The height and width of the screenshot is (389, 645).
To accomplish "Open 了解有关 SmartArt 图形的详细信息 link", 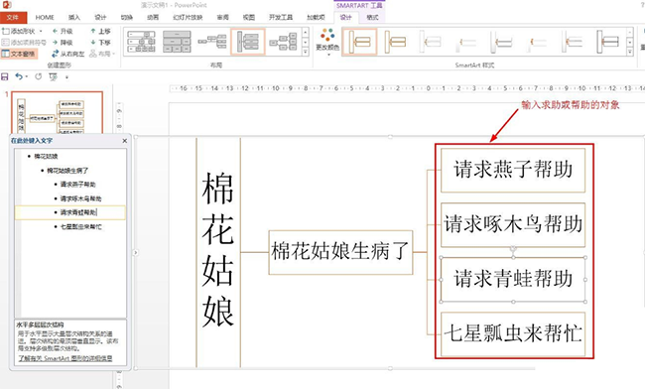I will click(x=64, y=358).
